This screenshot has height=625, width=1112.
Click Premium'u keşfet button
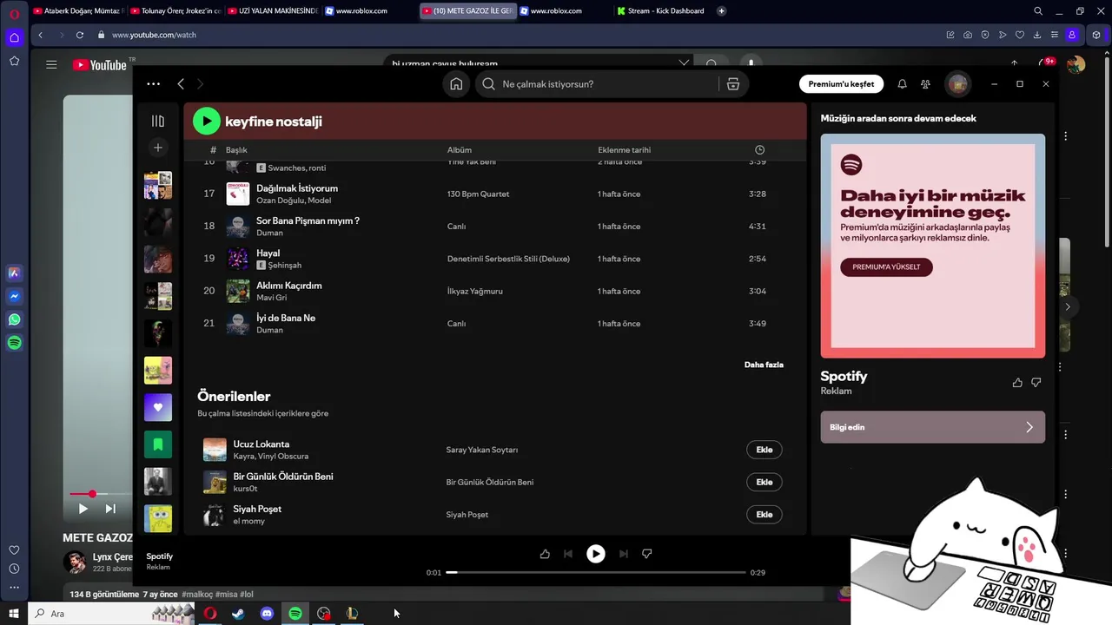point(841,84)
